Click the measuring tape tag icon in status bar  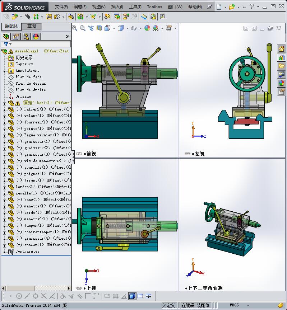pyautogui.click(x=280, y=305)
